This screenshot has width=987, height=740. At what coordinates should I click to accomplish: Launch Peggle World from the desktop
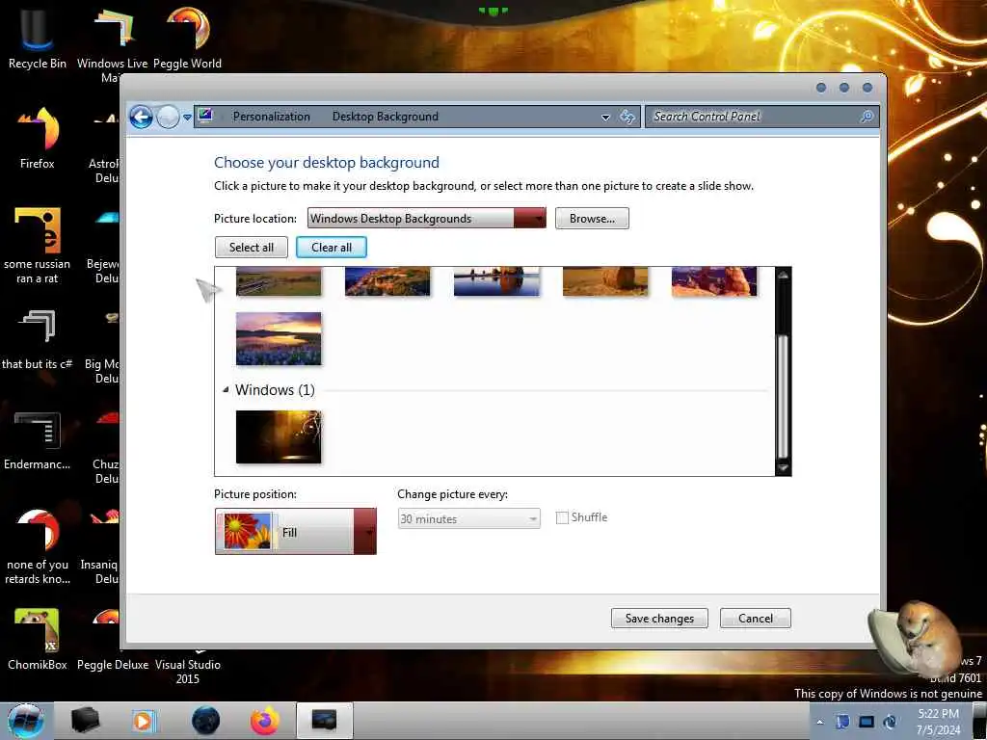pos(187,38)
